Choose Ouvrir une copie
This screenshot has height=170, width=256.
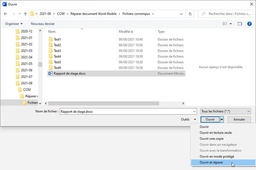223,138
